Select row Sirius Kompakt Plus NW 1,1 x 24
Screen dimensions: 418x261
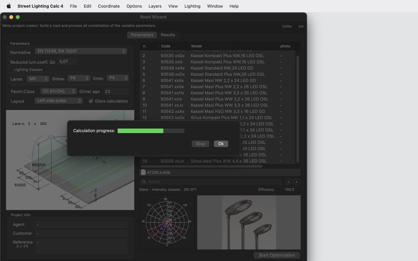[217, 117]
